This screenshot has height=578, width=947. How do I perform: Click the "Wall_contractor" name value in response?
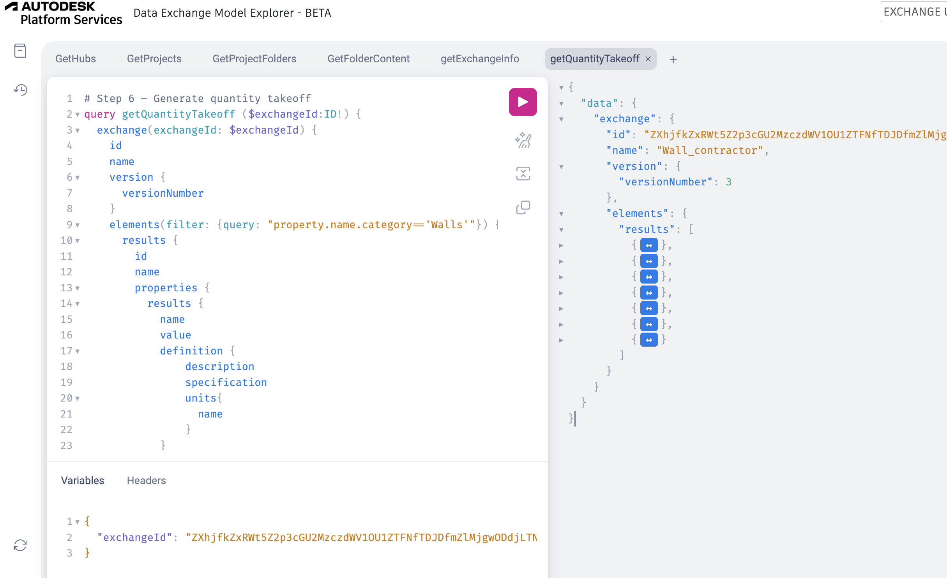710,150
